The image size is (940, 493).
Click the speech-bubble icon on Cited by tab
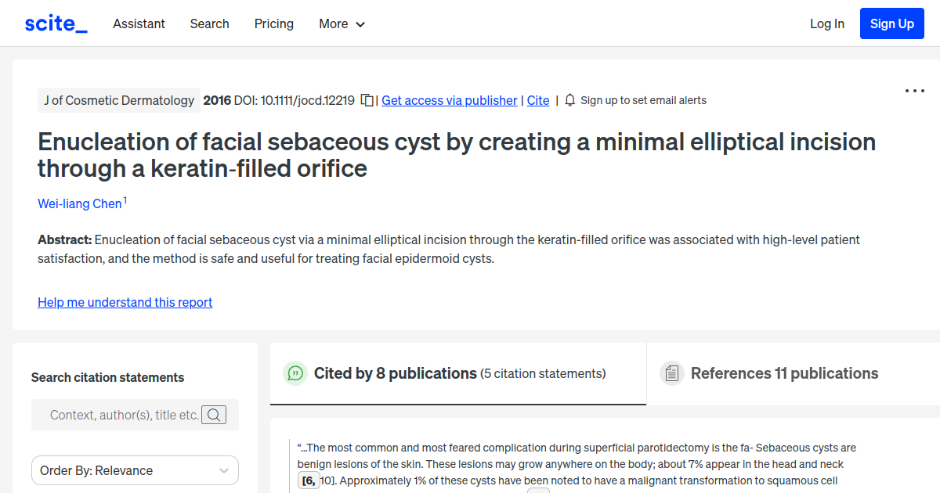(x=295, y=373)
